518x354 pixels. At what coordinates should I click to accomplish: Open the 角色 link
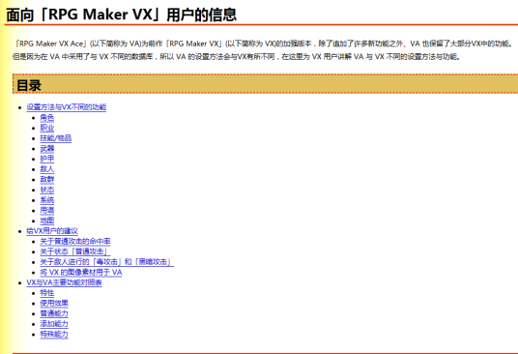47,118
